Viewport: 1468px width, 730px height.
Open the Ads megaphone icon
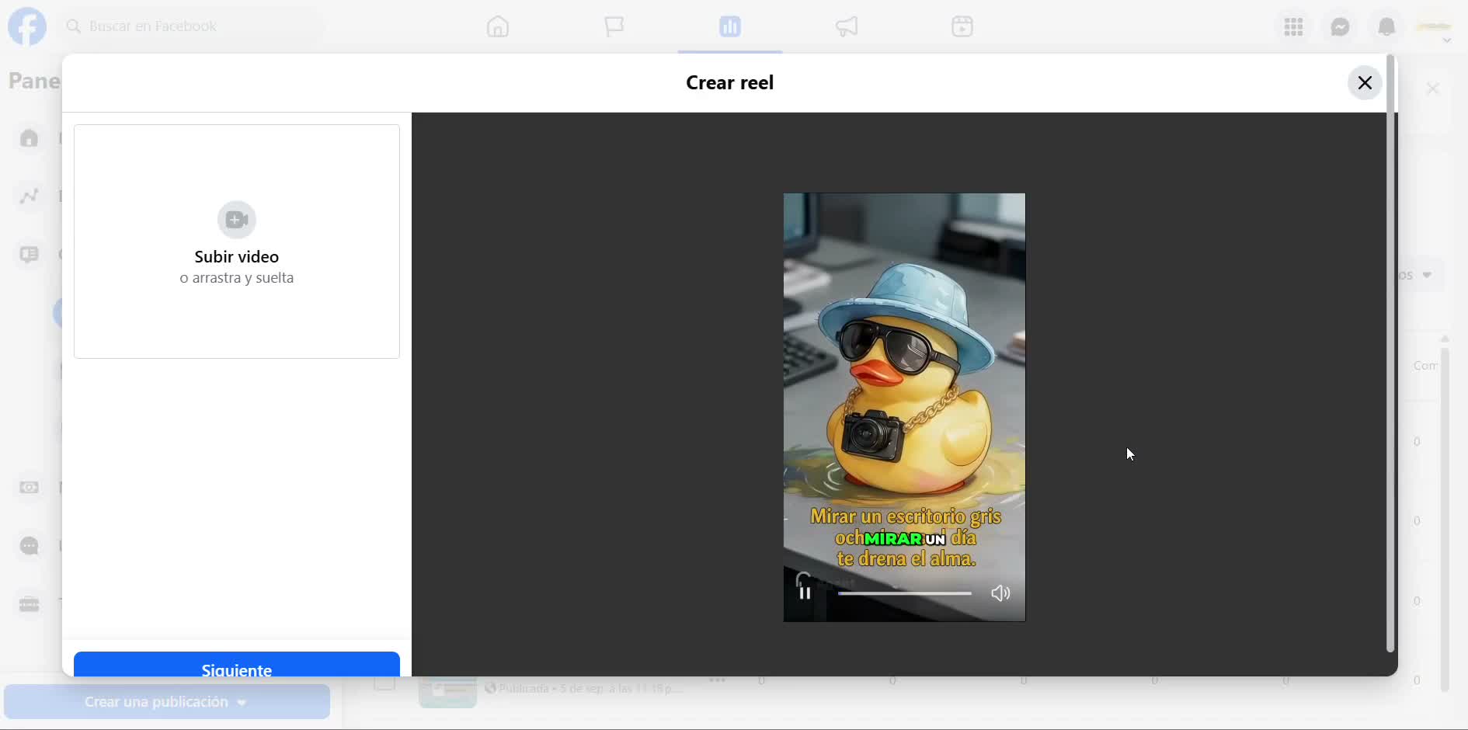[x=847, y=26]
